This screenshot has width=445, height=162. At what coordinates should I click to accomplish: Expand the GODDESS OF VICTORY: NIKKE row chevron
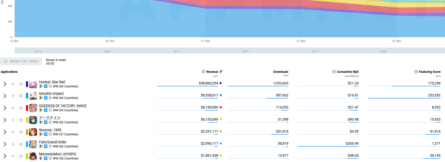(5, 108)
